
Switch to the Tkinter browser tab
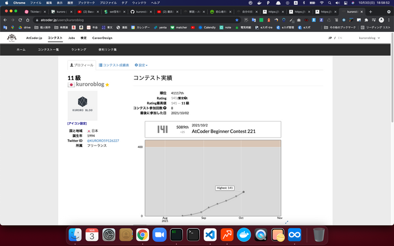pyautogui.click(x=35, y=11)
